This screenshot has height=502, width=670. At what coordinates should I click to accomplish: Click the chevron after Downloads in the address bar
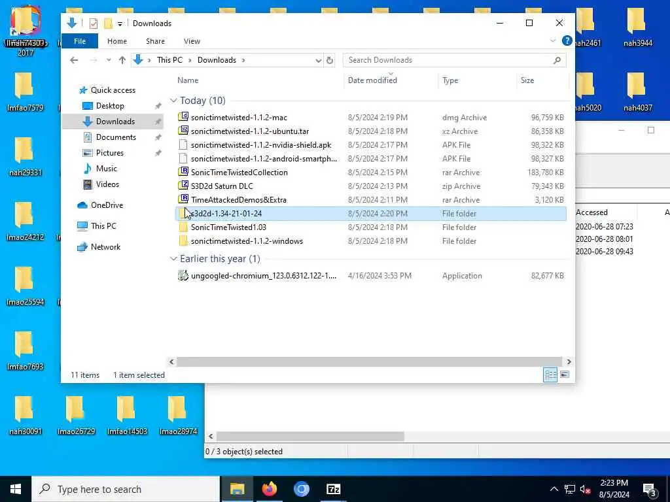coord(243,60)
